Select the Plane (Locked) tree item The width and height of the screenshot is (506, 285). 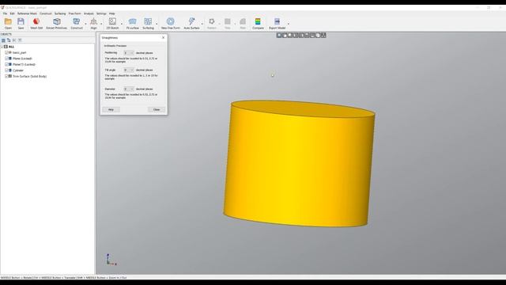pyautogui.click(x=22, y=59)
